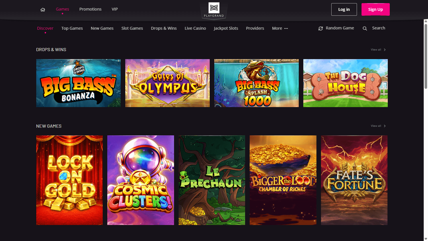428x241 pixels.
Task: Open the Promotions menu item
Action: (90, 9)
